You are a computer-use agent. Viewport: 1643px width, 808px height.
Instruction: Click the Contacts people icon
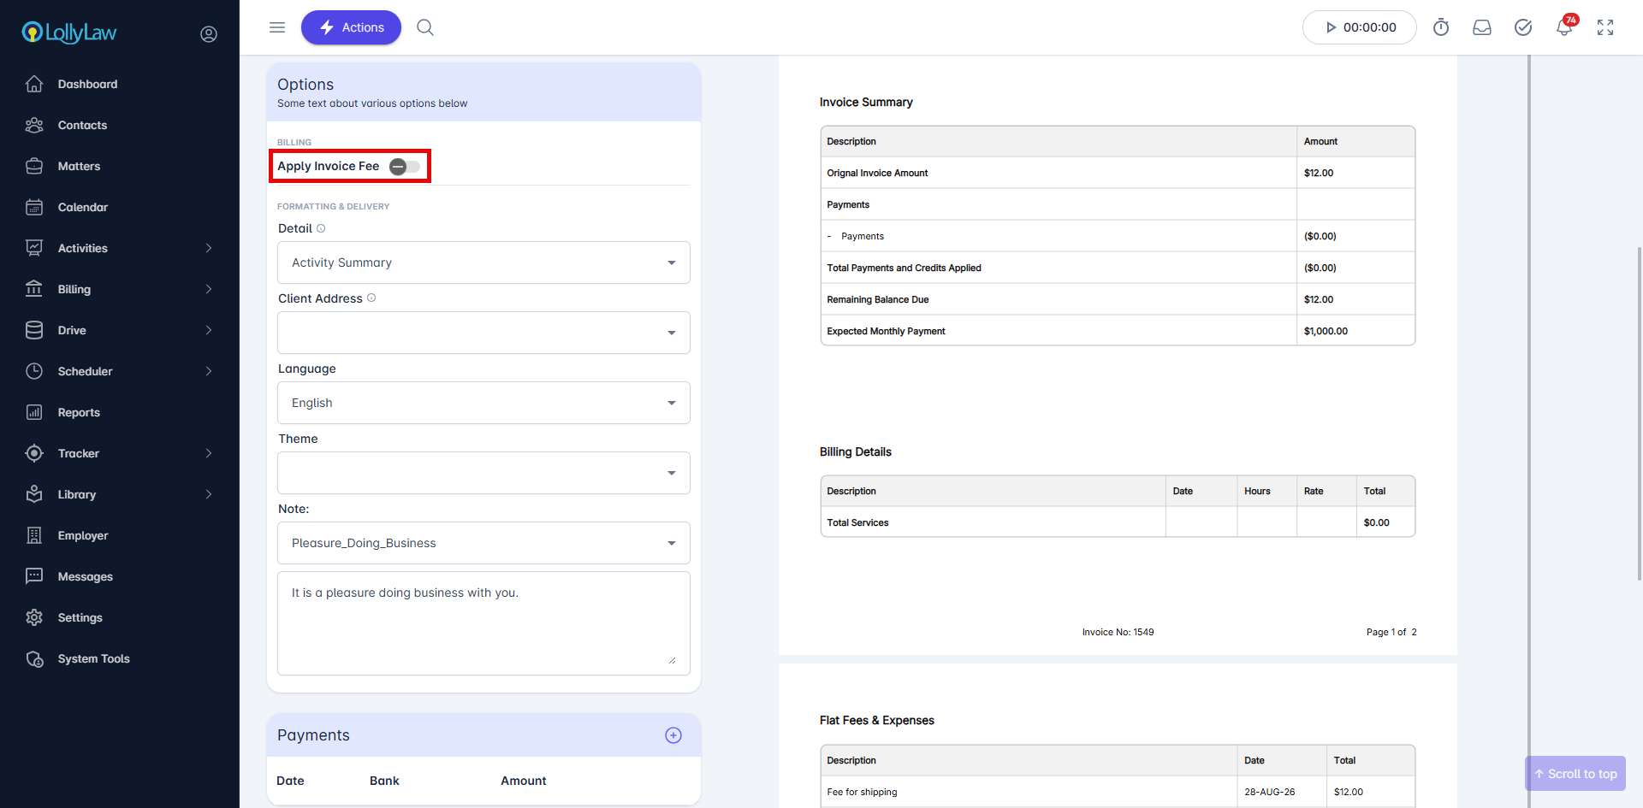(34, 125)
